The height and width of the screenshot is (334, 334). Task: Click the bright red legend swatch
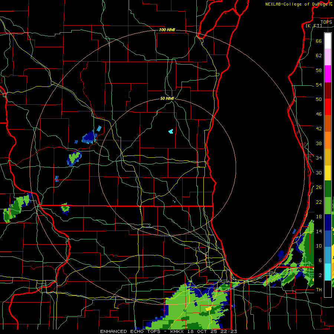(328, 107)
